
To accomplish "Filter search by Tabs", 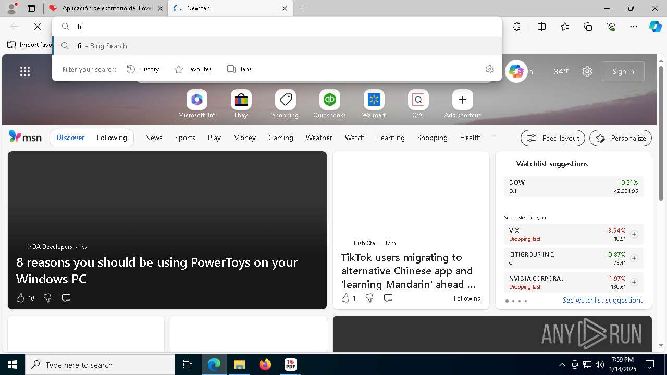I will pos(240,69).
